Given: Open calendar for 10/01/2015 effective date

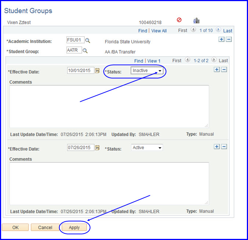Looking at the screenshot, I should [97, 71].
